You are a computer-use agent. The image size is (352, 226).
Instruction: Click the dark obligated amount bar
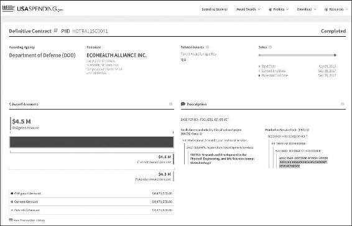click(91, 142)
